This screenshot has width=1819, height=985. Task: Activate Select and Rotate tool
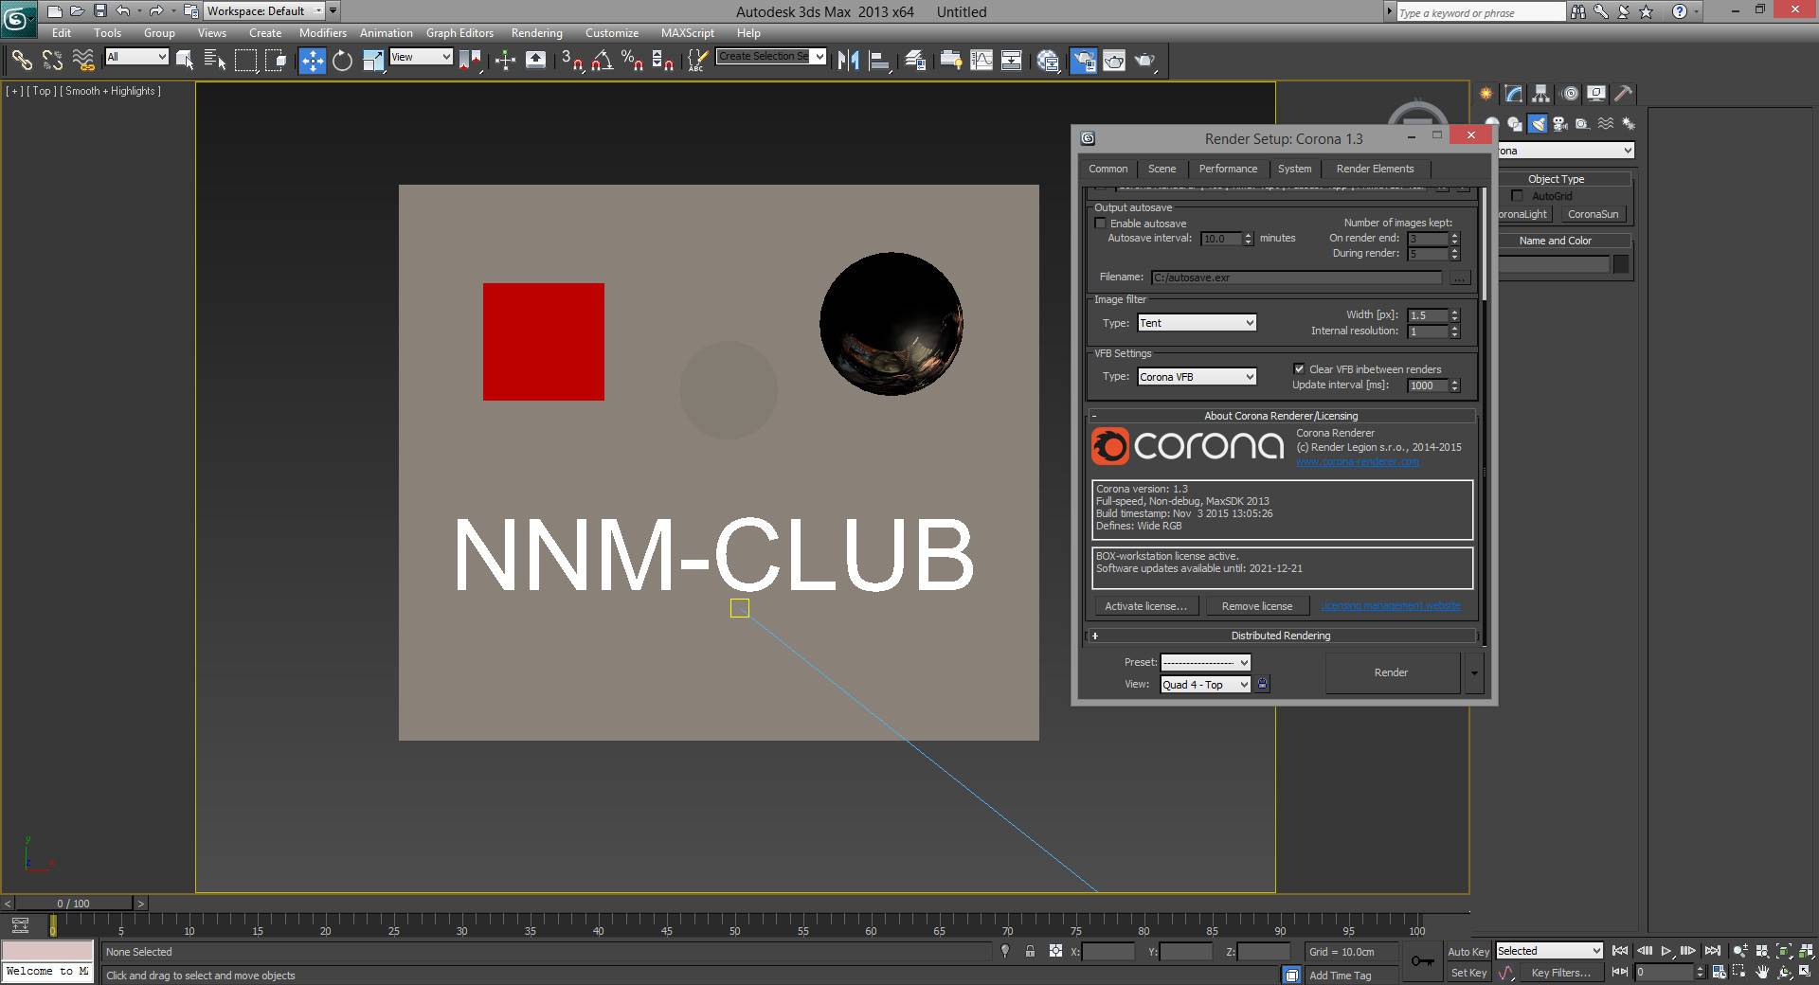[x=342, y=61]
